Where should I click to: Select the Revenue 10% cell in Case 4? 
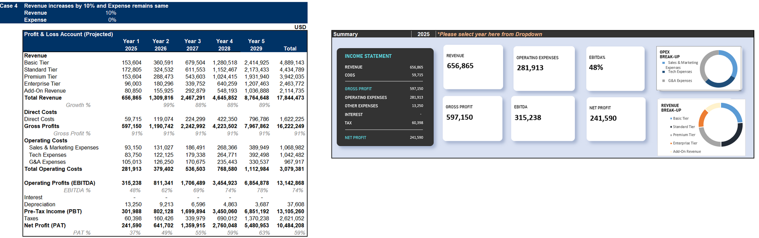pyautogui.click(x=111, y=13)
